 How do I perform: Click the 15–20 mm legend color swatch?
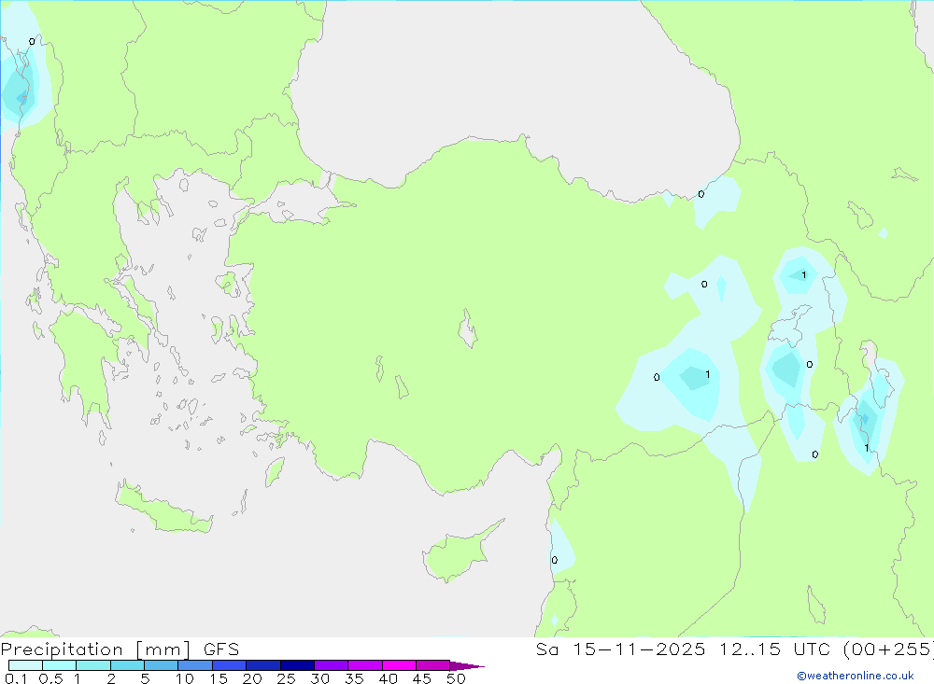pyautogui.click(x=230, y=665)
